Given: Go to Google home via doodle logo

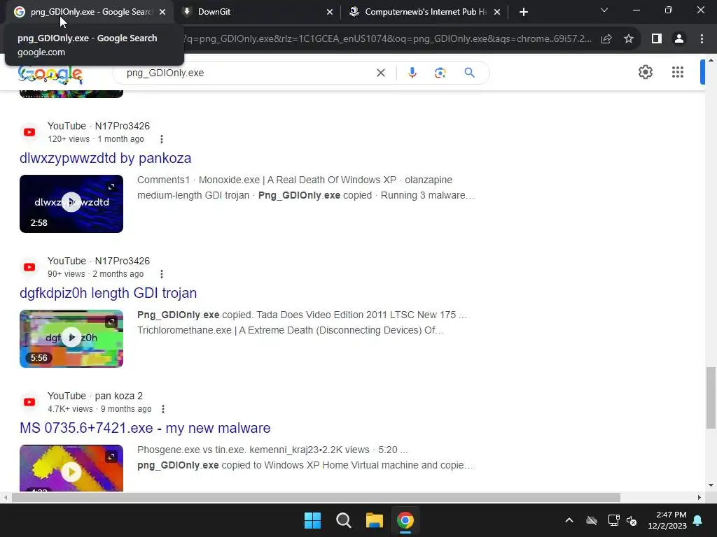Looking at the screenshot, I should point(50,75).
